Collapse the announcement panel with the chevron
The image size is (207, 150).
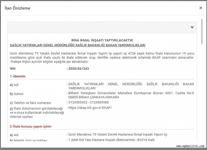coord(192,27)
